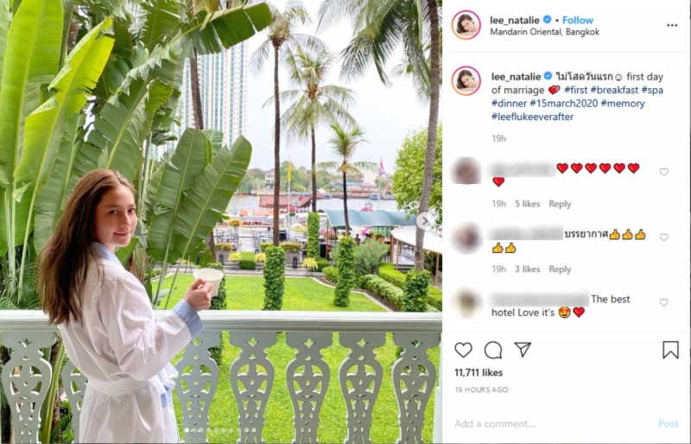Like the post with the heart icon
The image size is (691, 444).
pos(463,350)
